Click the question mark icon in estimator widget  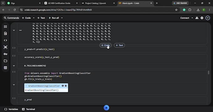pos(66,86)
